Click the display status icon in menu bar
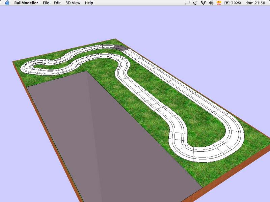The image size is (270, 202). (x=187, y=3)
